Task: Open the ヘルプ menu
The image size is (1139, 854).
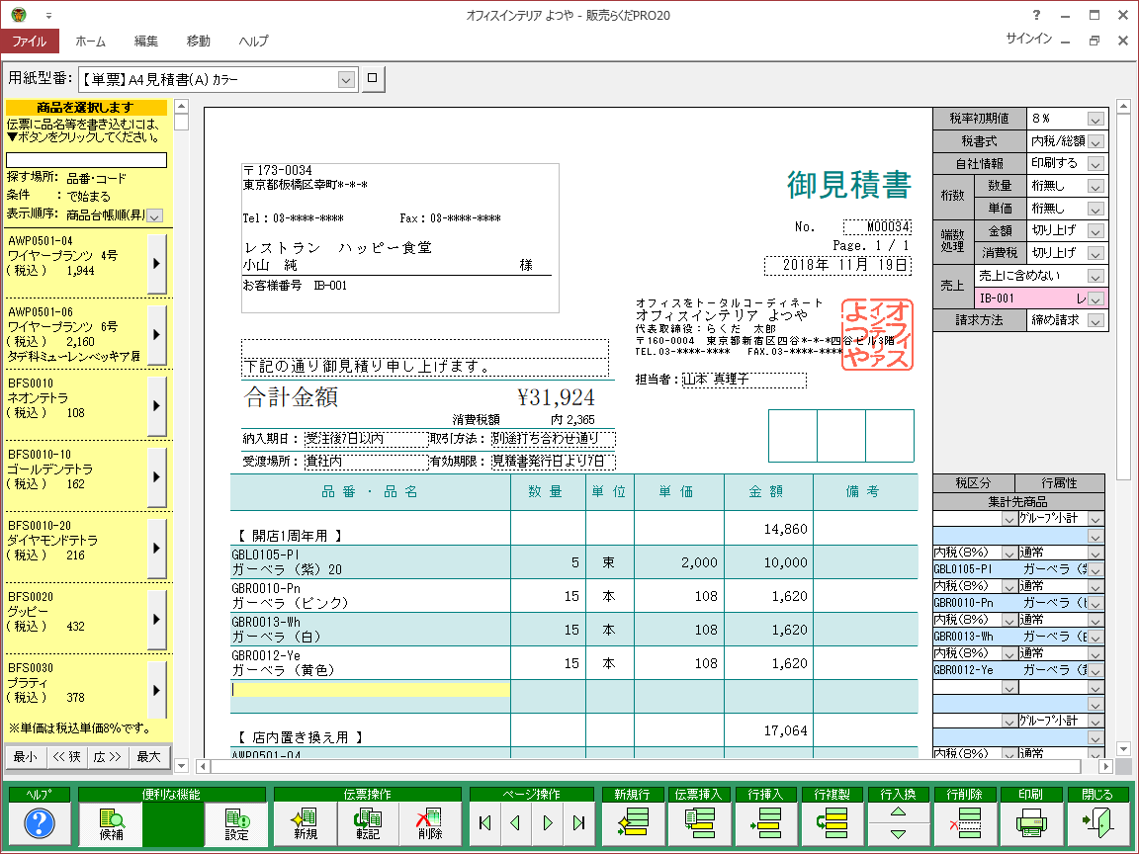Action: 253,42
